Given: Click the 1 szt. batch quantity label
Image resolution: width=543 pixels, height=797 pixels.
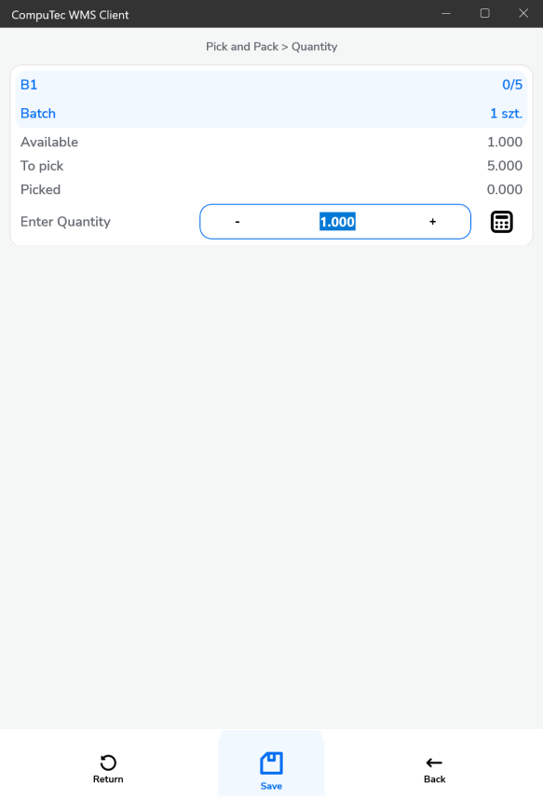Looking at the screenshot, I should coord(507,113).
